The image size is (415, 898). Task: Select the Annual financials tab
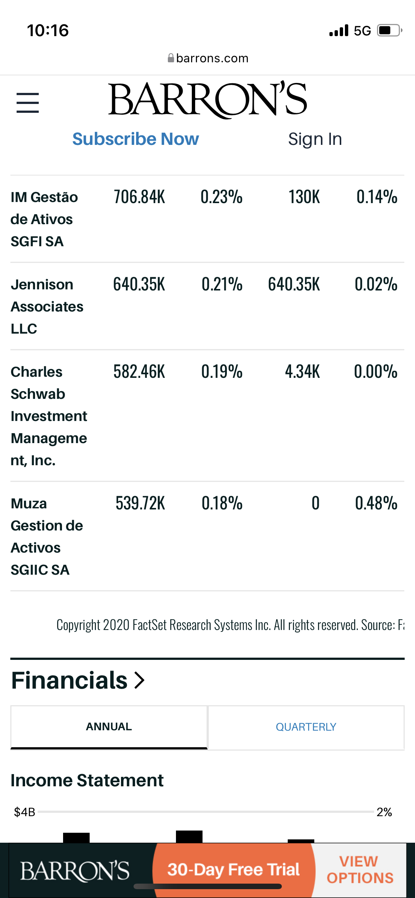109,727
